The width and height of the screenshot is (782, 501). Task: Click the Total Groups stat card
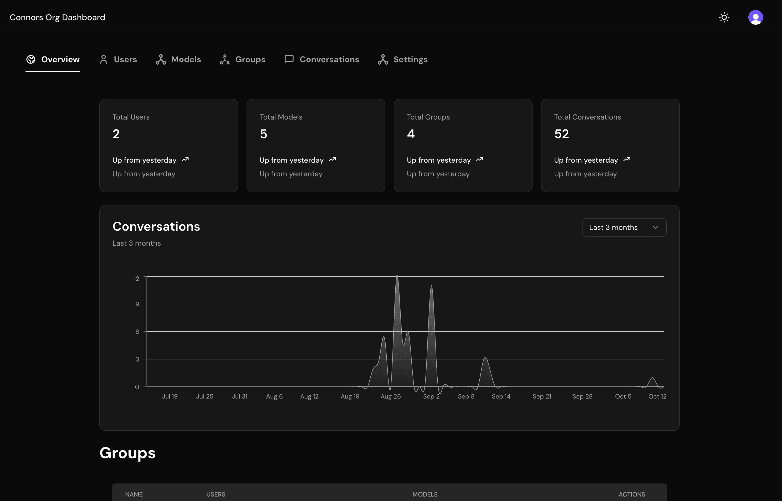coord(462,146)
